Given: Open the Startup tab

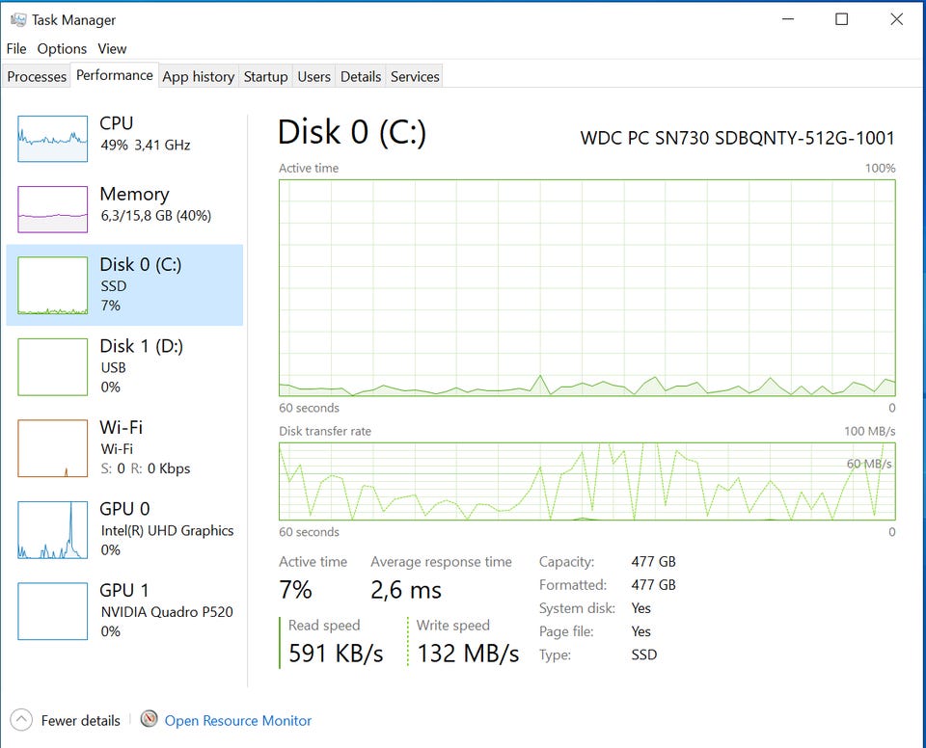Looking at the screenshot, I should coord(266,77).
